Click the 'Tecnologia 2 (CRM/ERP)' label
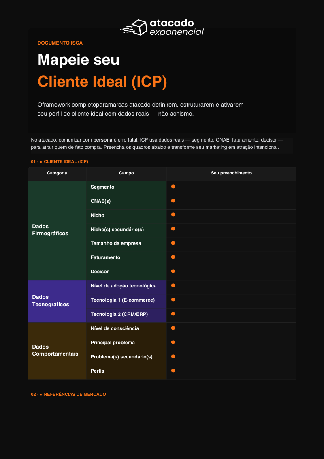 point(119,314)
